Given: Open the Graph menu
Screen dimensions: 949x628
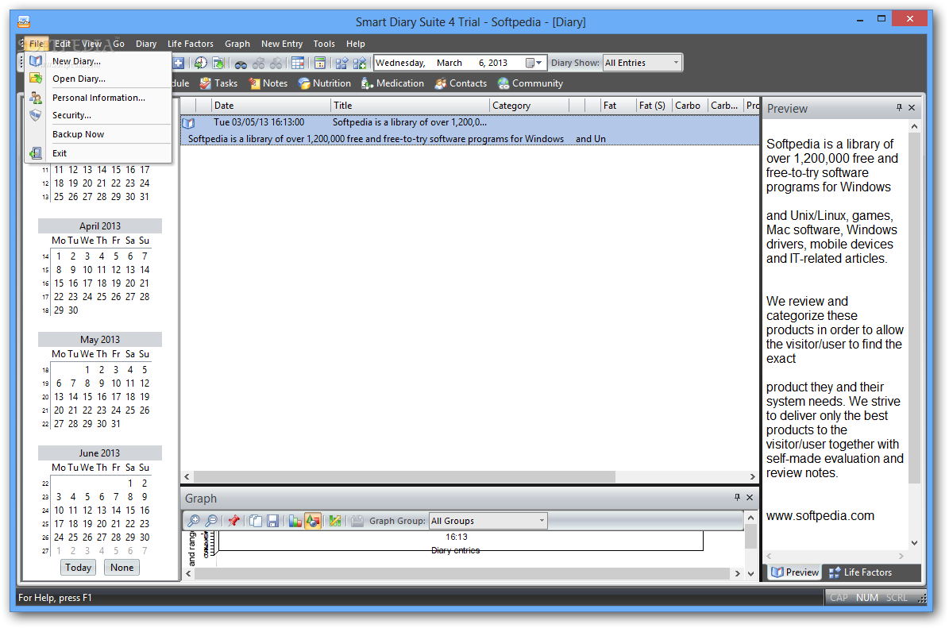Looking at the screenshot, I should point(237,44).
